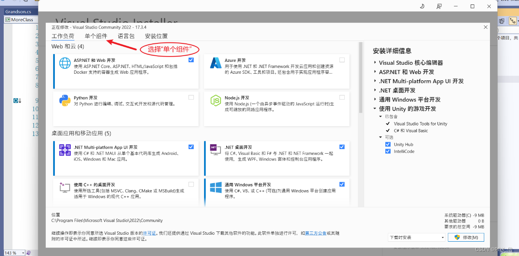Click the Web 和云 (4) heading
Image resolution: width=519 pixels, height=256 pixels.
68,47
